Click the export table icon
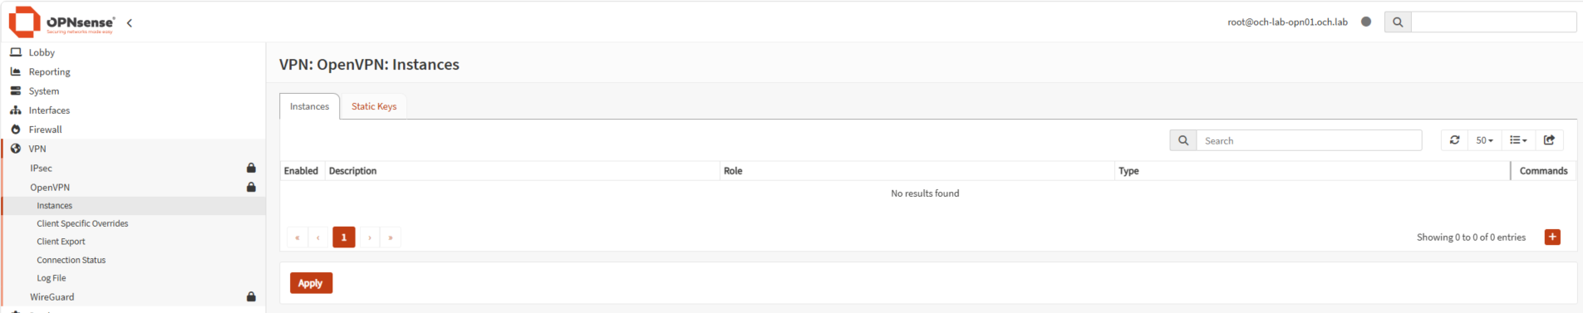Screen dimensions: 1583x313 [x=1549, y=140]
